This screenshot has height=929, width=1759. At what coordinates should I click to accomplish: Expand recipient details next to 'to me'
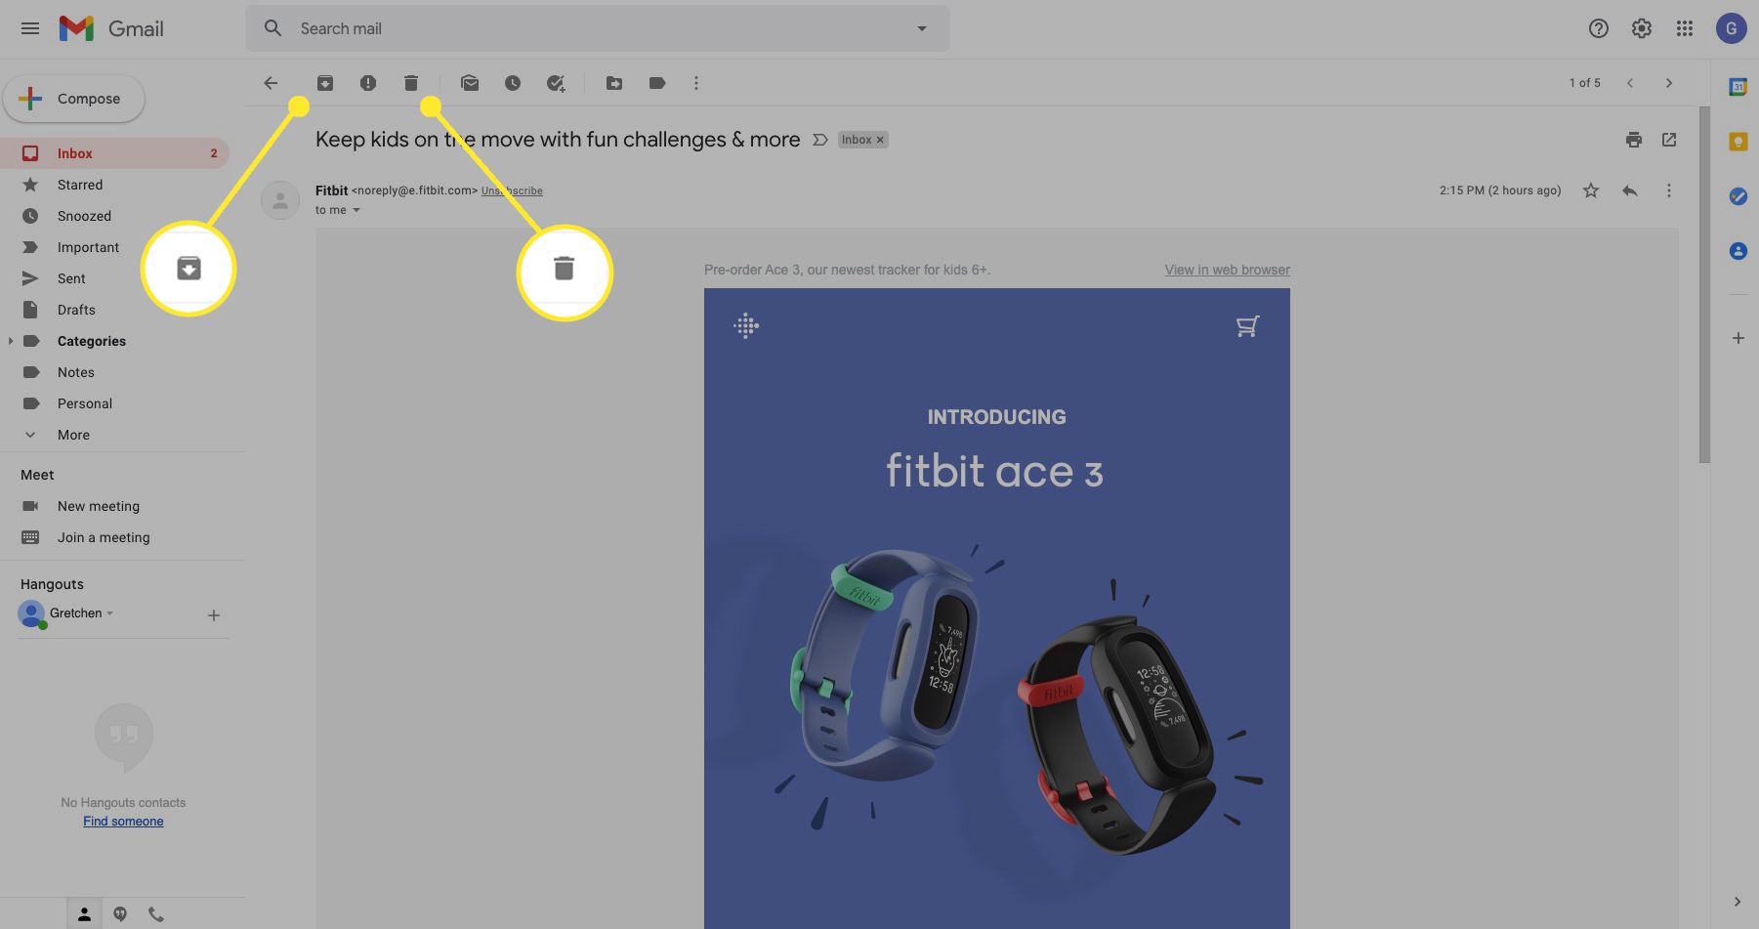(356, 210)
